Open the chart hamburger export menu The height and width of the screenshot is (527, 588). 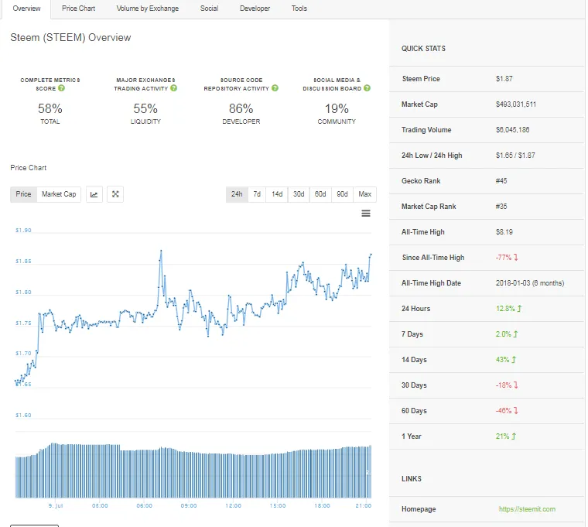coord(366,214)
